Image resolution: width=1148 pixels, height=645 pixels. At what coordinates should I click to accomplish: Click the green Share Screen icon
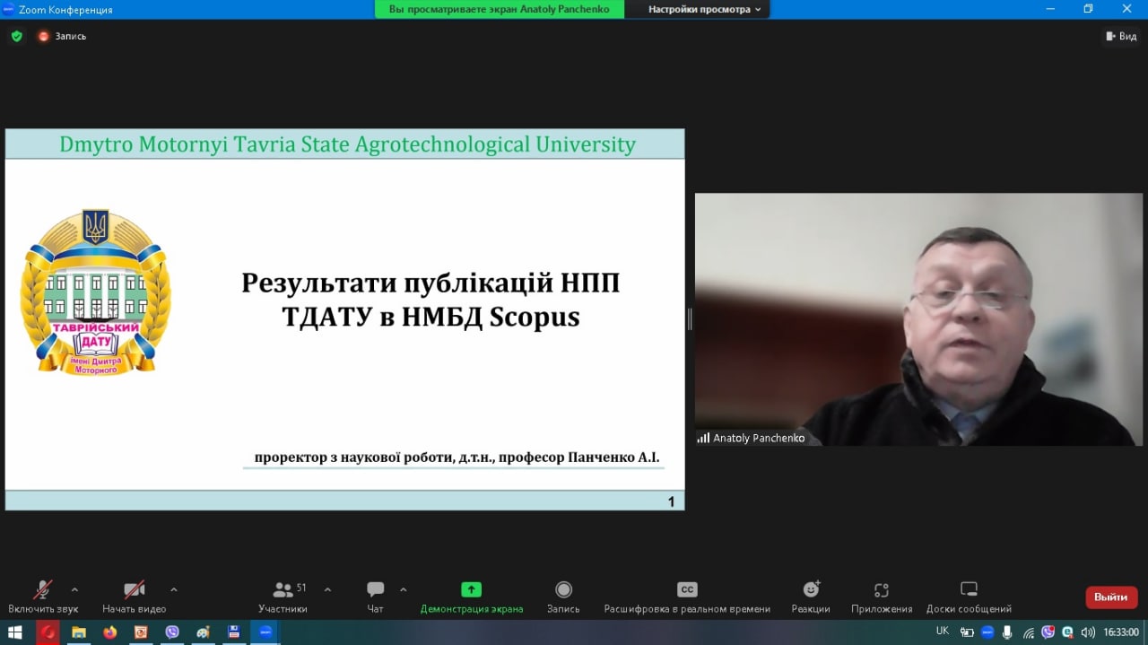coord(471,589)
